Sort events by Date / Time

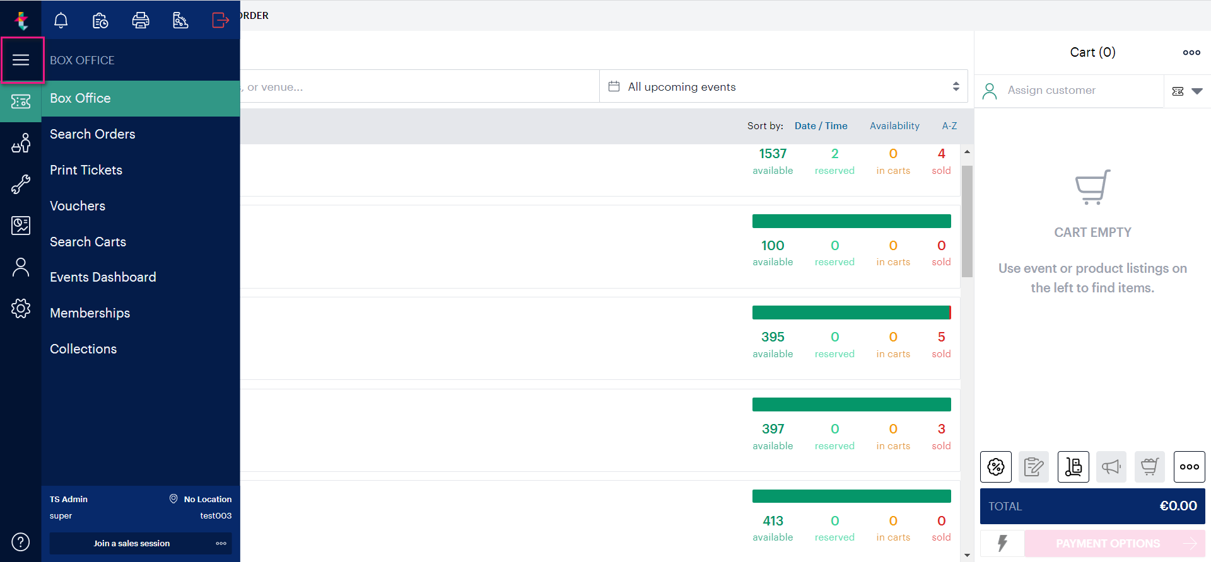tap(821, 126)
